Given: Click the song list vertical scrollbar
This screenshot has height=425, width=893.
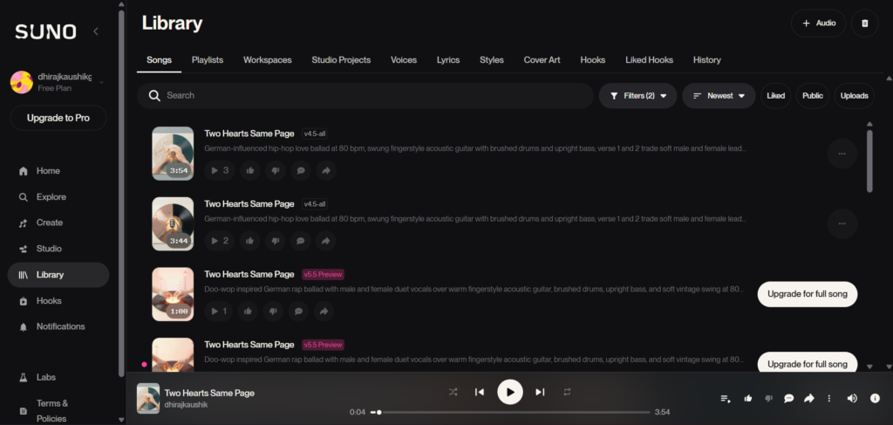Looking at the screenshot, I should pos(869,161).
